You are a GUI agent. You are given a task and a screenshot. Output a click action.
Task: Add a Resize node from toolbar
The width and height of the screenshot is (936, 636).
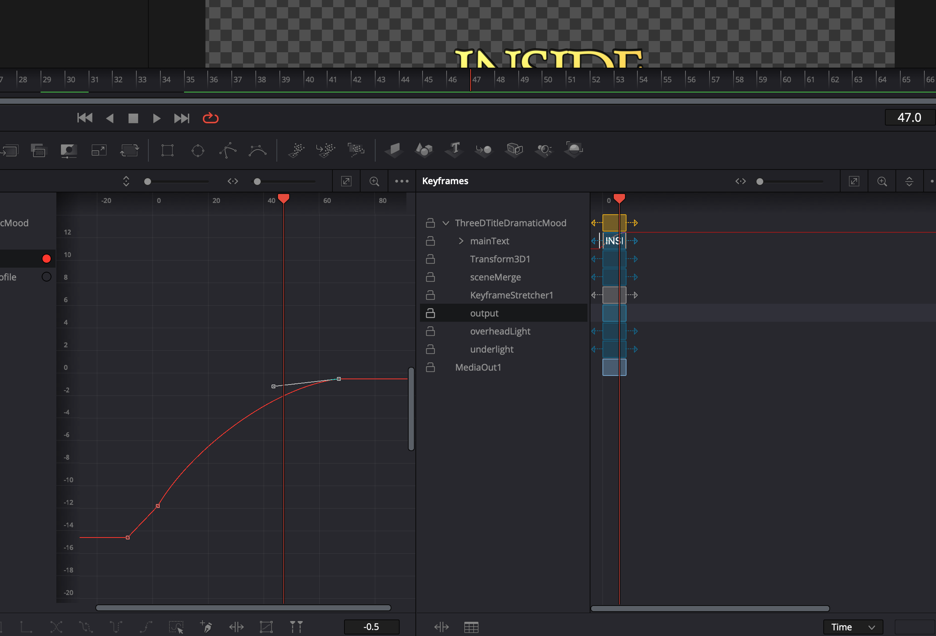(x=99, y=150)
